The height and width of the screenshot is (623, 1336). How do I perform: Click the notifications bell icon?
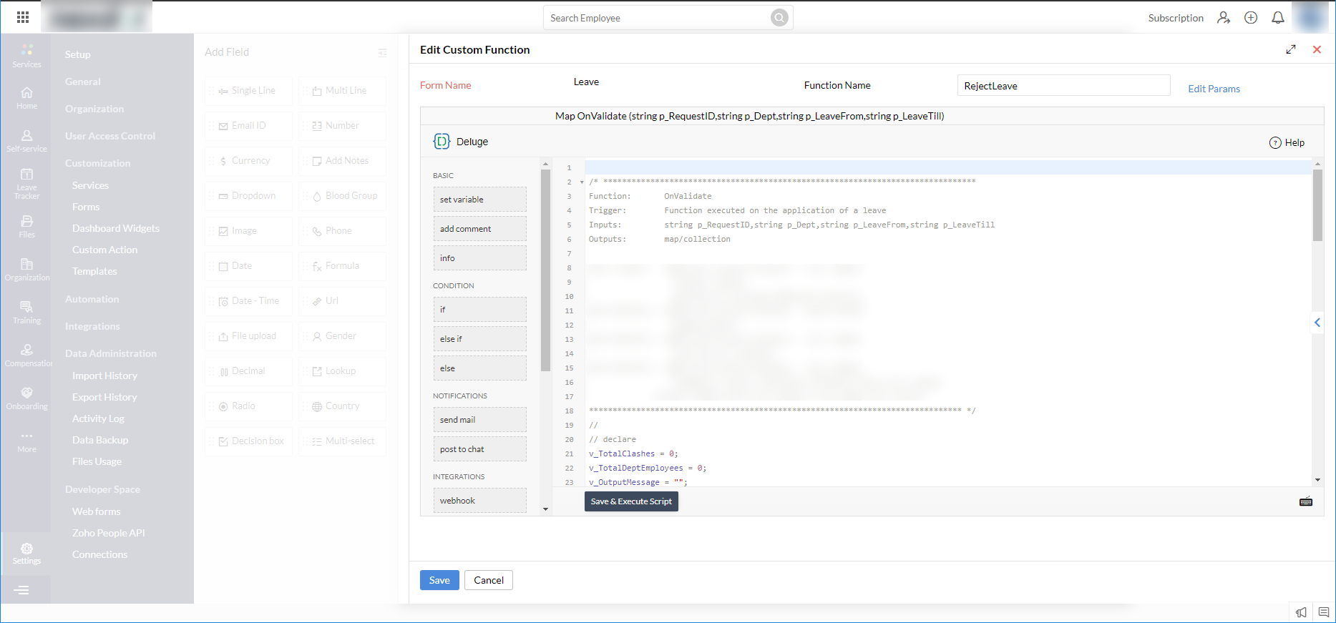tap(1277, 18)
